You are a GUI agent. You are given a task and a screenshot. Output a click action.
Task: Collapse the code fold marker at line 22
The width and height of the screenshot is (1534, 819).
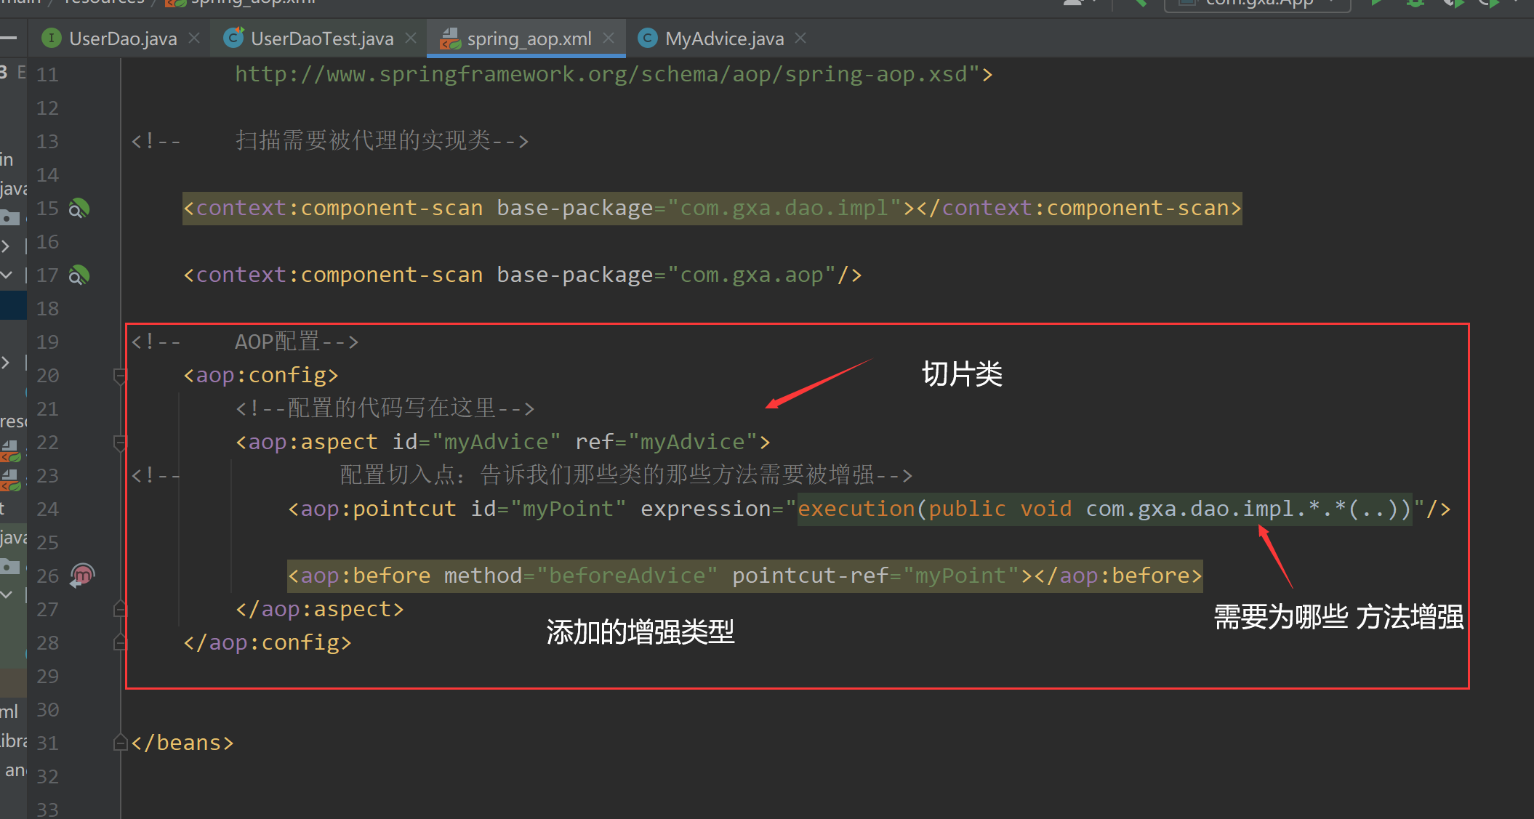[120, 442]
